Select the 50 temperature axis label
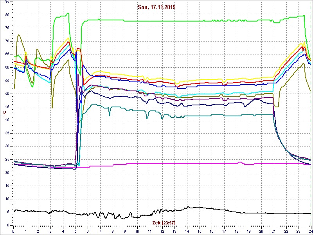 (x=7, y=94)
